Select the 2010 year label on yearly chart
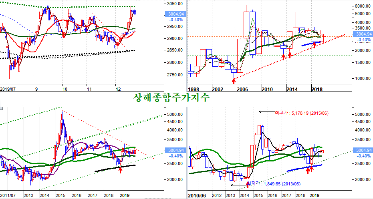The width and height of the screenshot is (373, 199). (267, 90)
